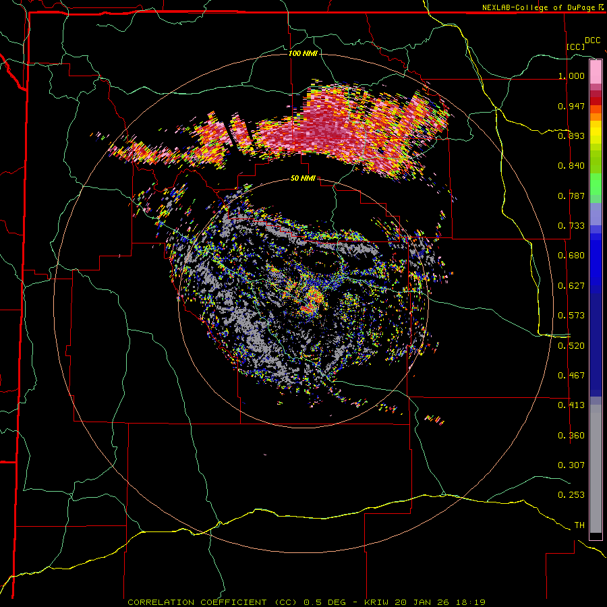Select the 0.520 scale value
The height and width of the screenshot is (607, 607).
[x=571, y=346]
